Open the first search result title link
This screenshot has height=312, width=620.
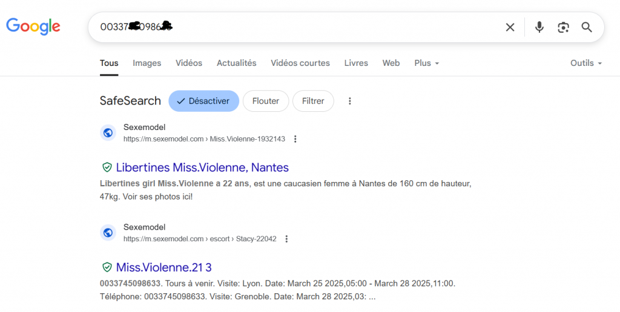coord(202,167)
